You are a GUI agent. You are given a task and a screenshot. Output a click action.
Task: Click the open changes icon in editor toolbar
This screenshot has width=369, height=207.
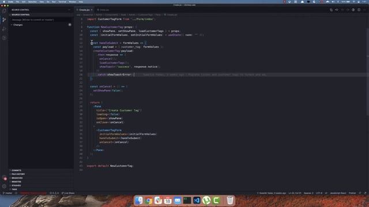tap(331, 10)
